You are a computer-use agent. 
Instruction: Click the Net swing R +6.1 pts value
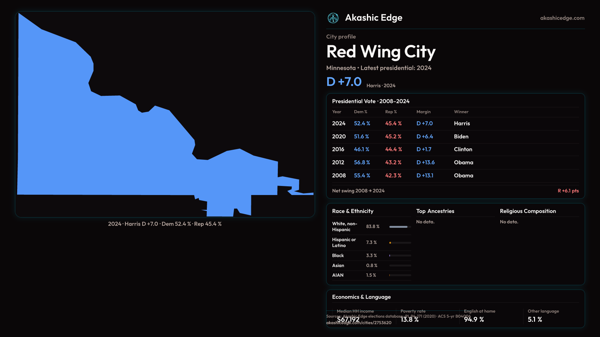(x=568, y=191)
